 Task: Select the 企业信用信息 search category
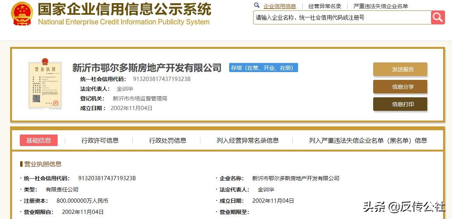coord(280,6)
